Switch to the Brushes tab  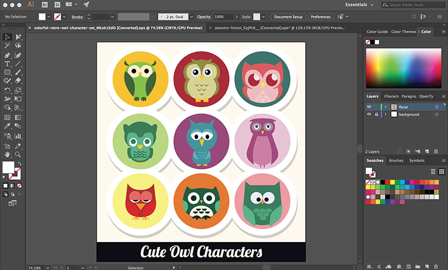click(x=396, y=160)
